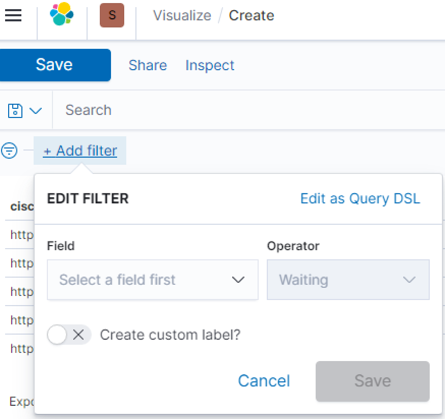Click the grey Save filter button
Screen dimensions: 445x419
pos(372,381)
